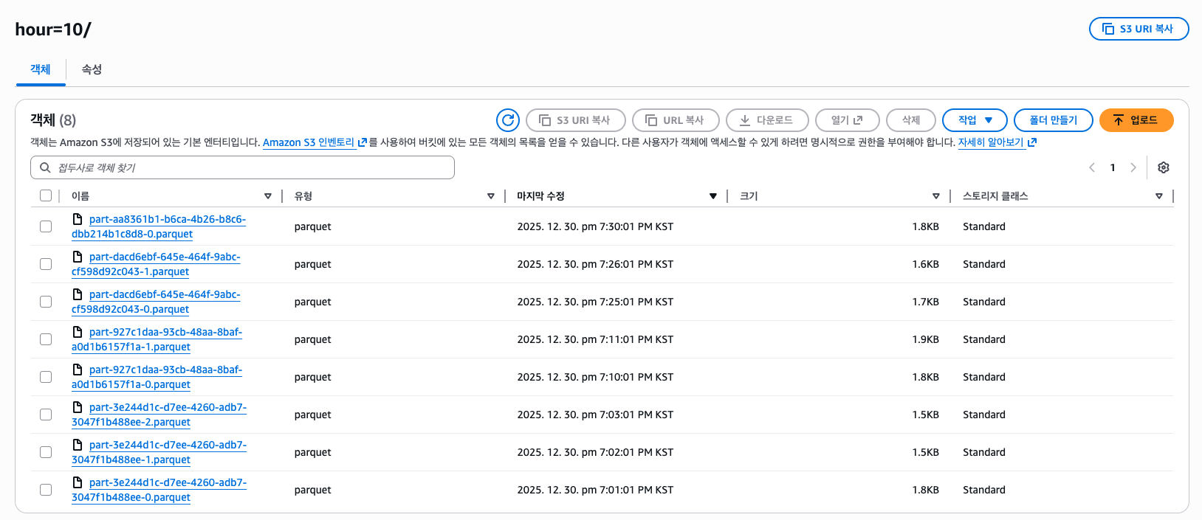
Task: Go to previous page arrow
Action: click(x=1092, y=167)
